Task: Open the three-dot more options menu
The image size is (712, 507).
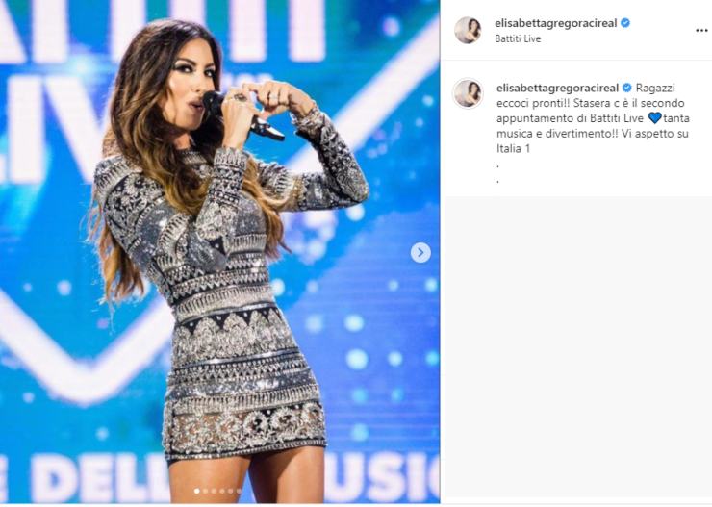Action: tap(701, 31)
